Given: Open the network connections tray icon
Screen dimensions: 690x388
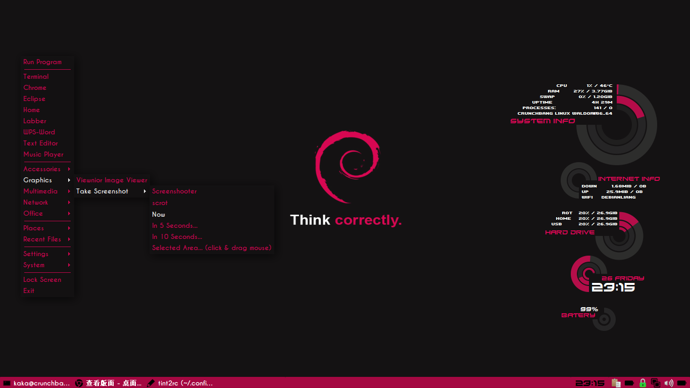Looking at the screenshot, I should point(656,383).
